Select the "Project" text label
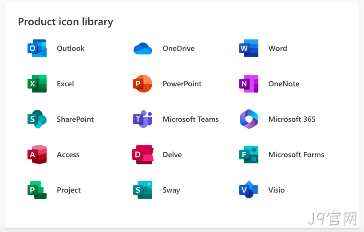 tap(69, 190)
